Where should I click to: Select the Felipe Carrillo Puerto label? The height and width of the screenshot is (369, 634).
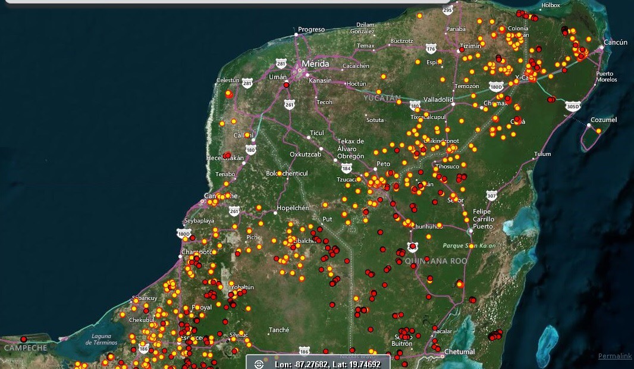click(483, 218)
